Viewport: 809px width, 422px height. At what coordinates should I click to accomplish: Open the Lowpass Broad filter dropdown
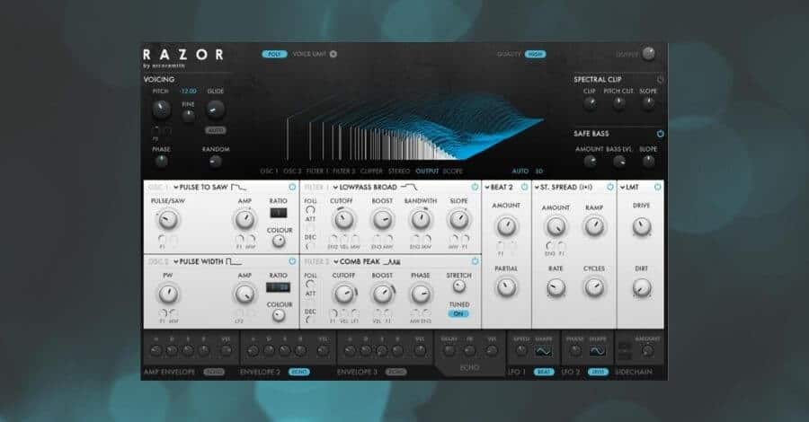click(365, 187)
